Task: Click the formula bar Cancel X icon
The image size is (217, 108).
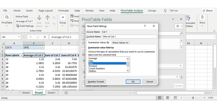Action: tap(31, 37)
